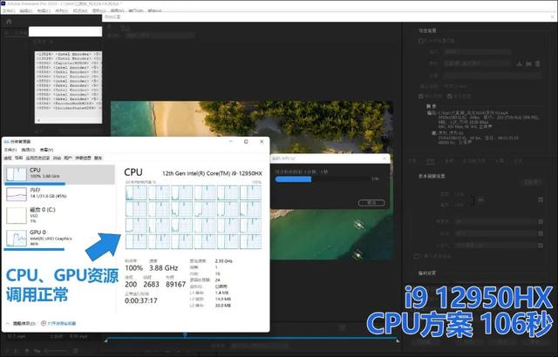Click the delete preset trash icon

coord(538,64)
